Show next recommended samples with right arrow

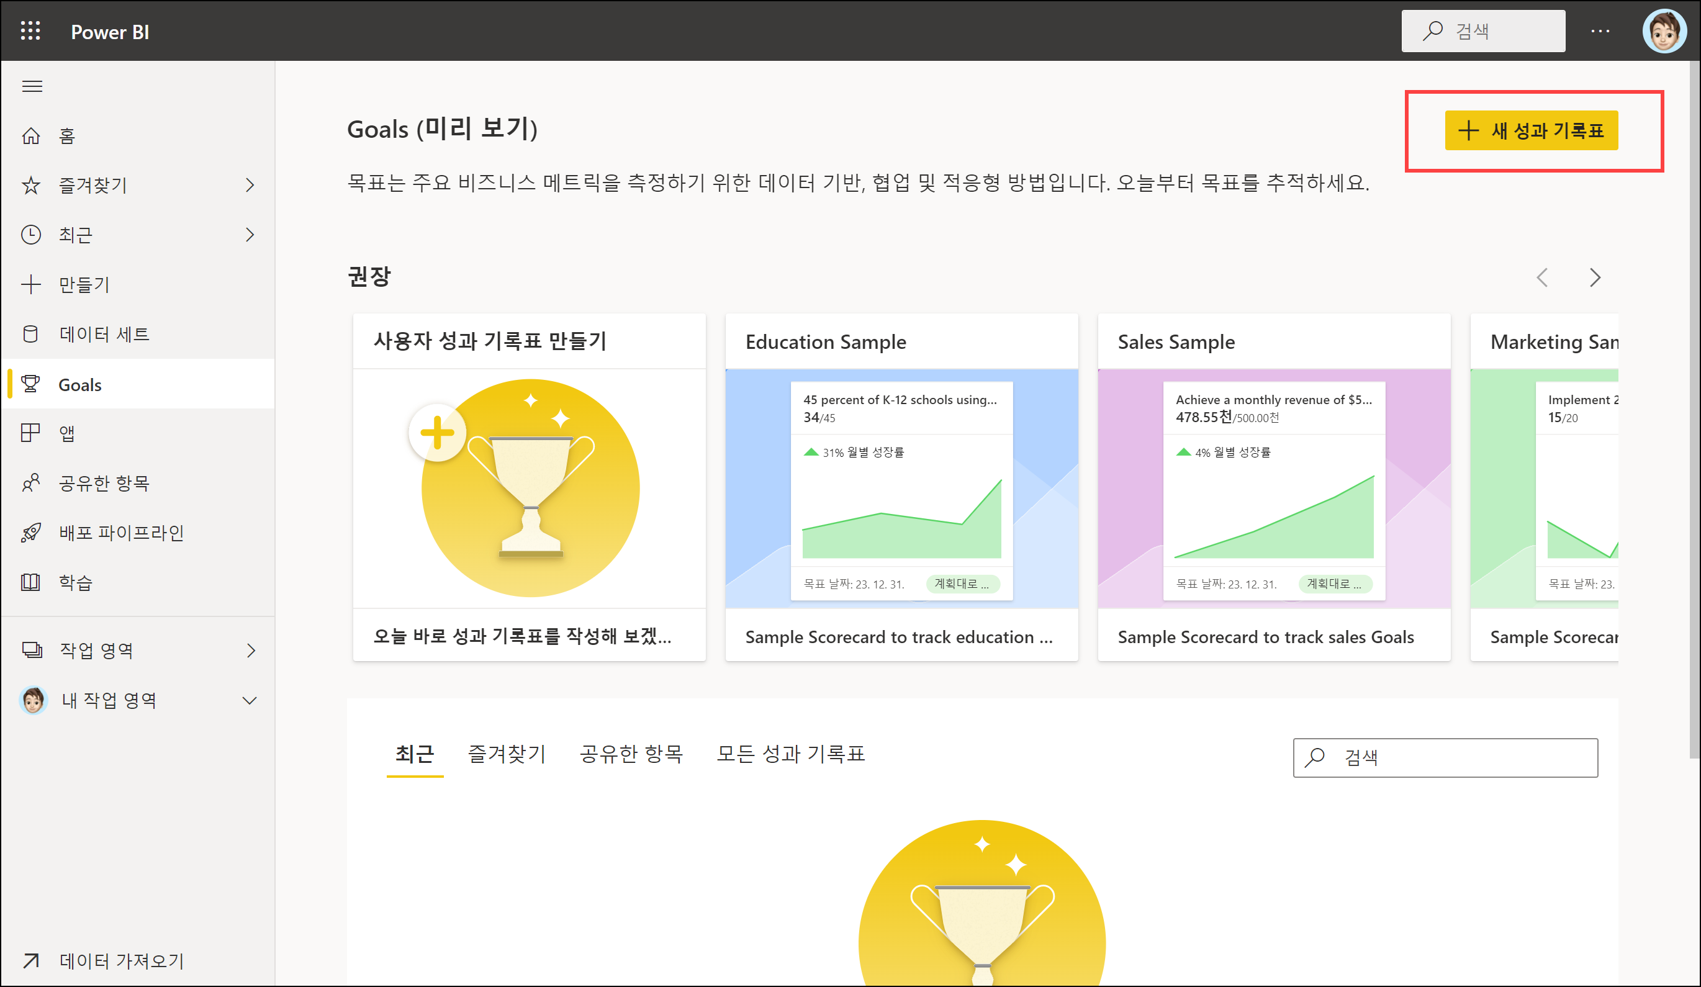tap(1595, 277)
